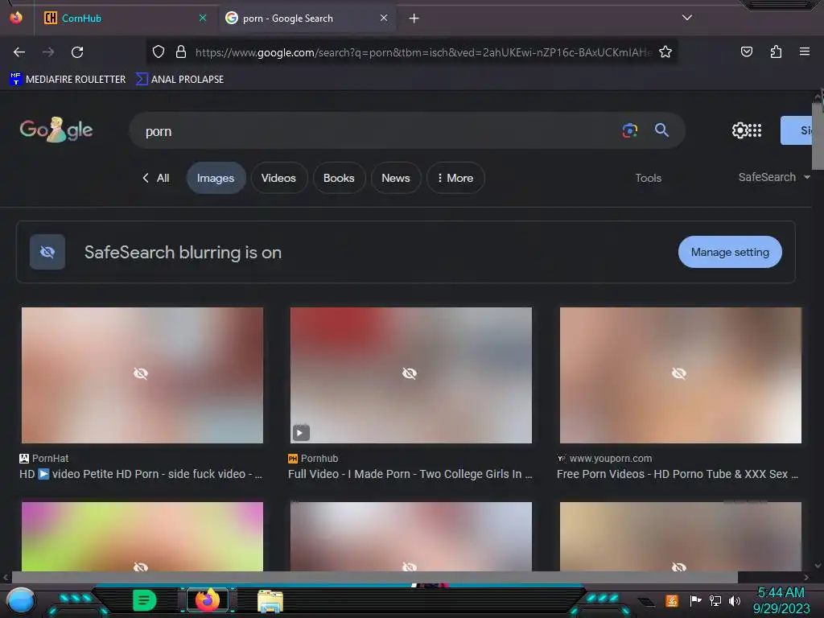Open the network status tray icon

[x=715, y=600]
